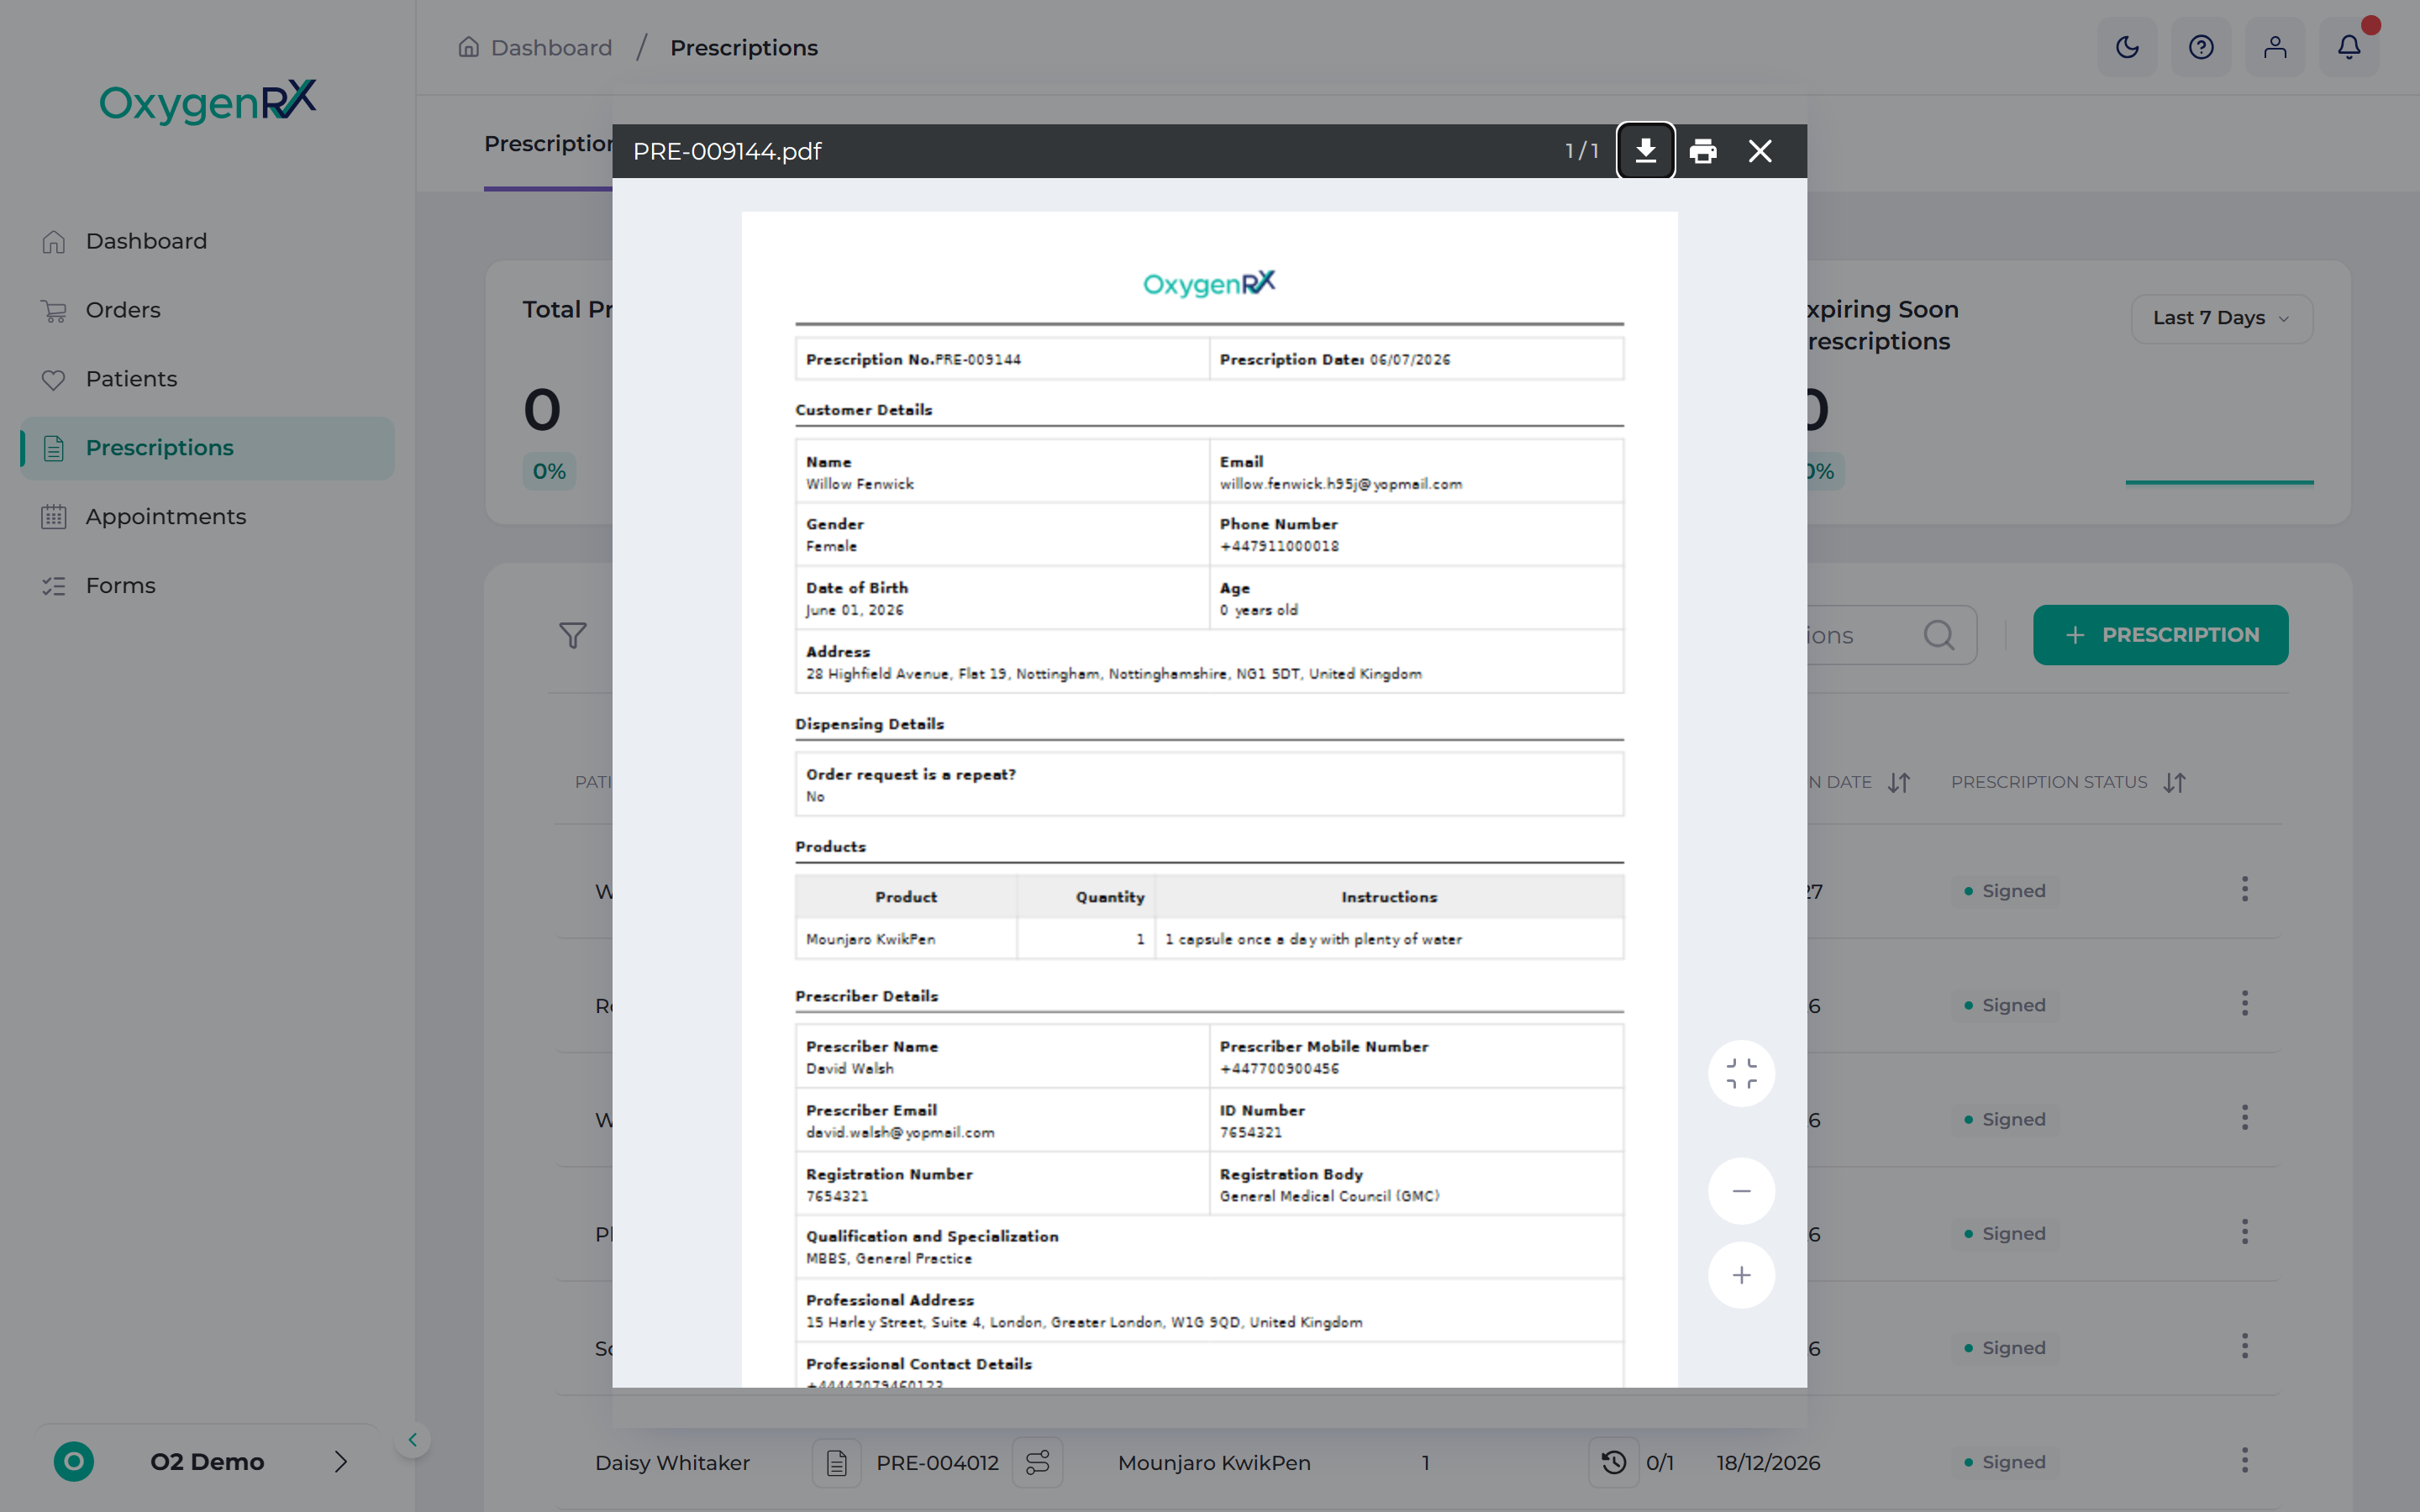Open the Last 7 Days dropdown
Viewport: 2420px width, 1512px height.
coord(2221,318)
